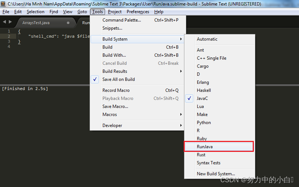Open the Goto menu
This screenshot has height=187, width=299.
[x=82, y=12]
